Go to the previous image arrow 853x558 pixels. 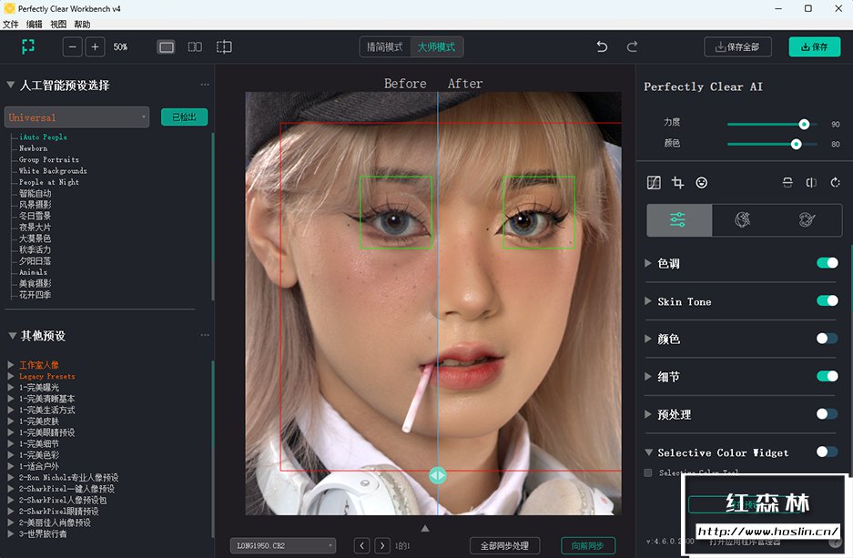(361, 545)
